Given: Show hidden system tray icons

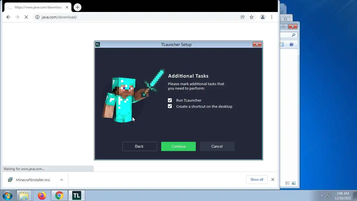Looking at the screenshot, I should click(x=322, y=195).
